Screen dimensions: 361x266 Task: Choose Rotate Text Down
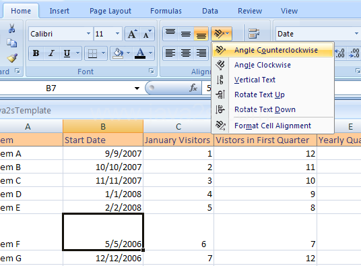coord(273,109)
